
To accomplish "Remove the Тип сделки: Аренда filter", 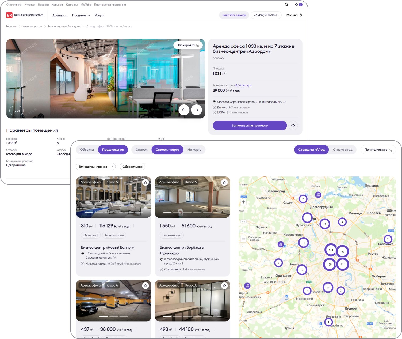I will [112, 167].
